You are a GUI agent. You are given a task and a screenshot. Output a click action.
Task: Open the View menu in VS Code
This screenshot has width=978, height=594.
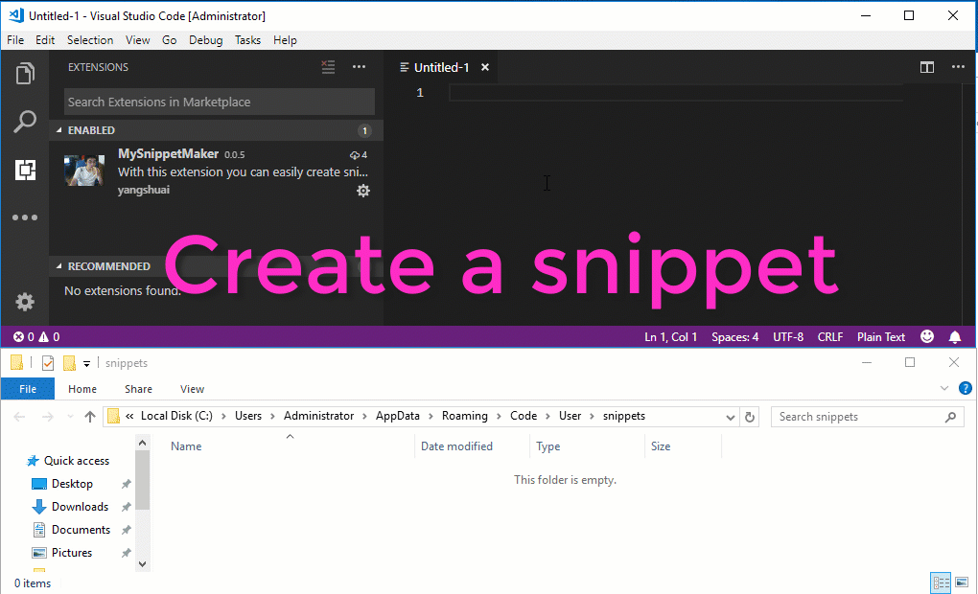coord(137,40)
